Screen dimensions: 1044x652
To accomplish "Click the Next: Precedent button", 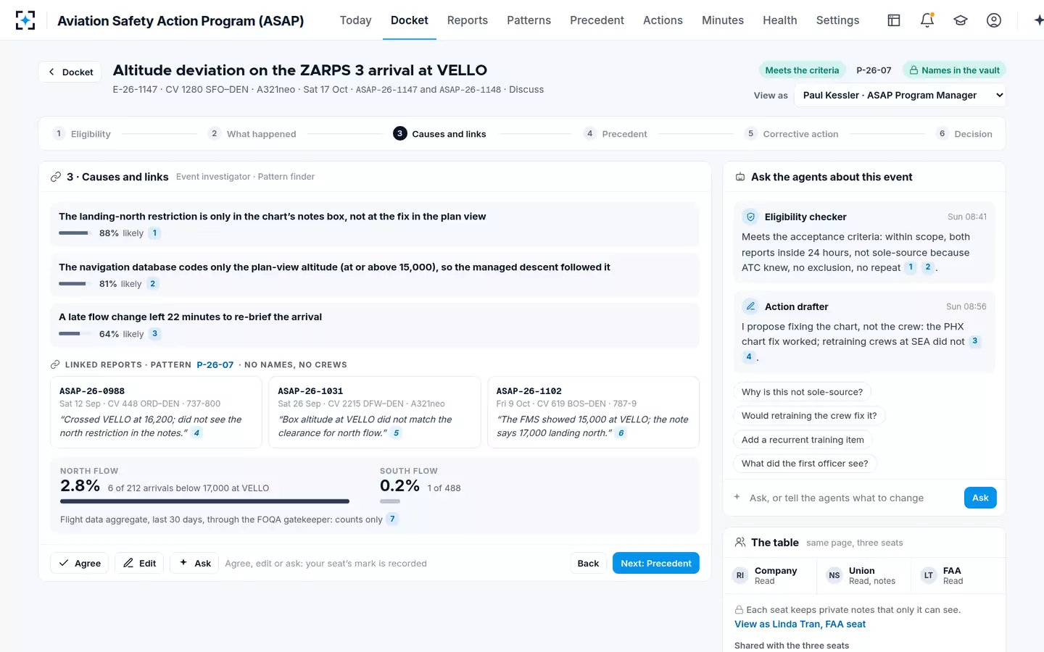I will click(655, 563).
